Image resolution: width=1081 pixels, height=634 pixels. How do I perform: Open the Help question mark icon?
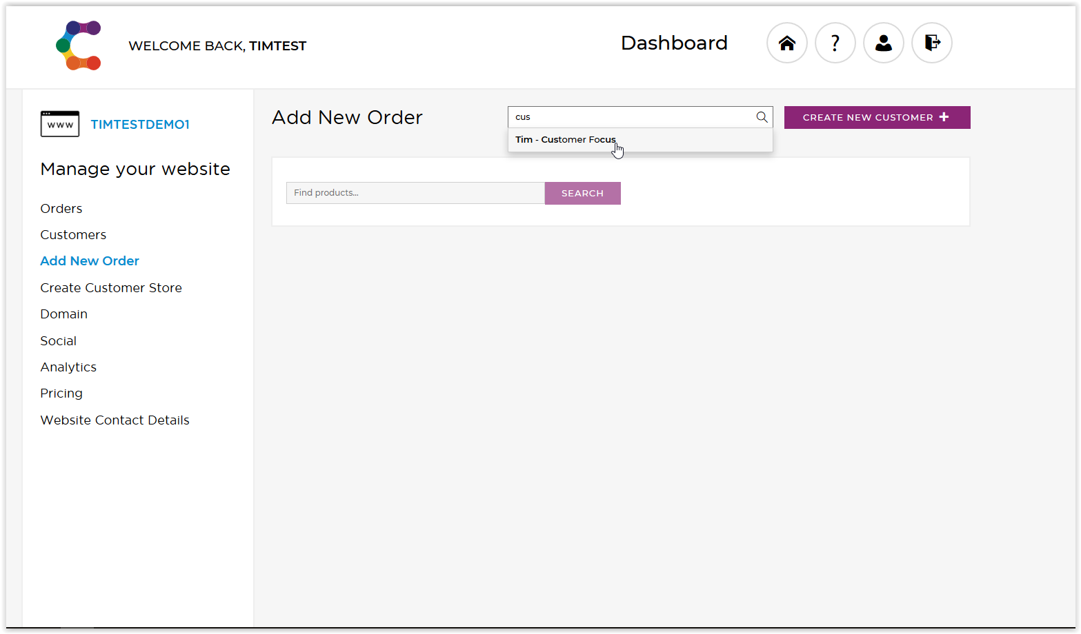pos(835,43)
